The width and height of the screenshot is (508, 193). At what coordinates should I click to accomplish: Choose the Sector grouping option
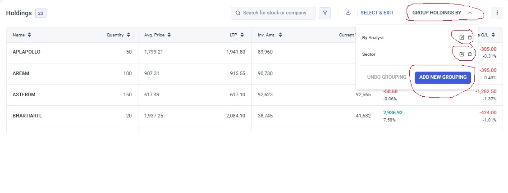(369, 54)
